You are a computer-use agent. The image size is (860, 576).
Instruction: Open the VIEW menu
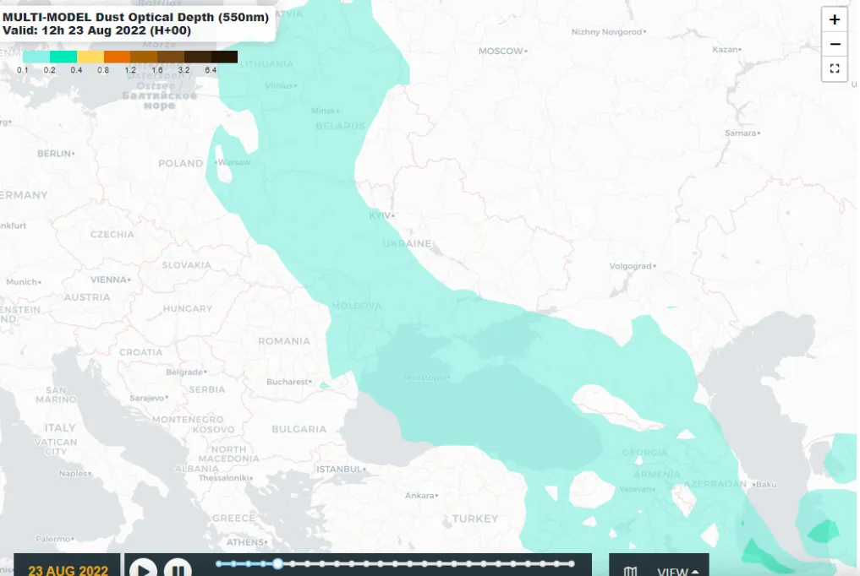pos(677,571)
